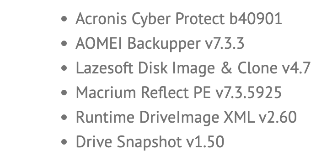332x166 pixels.
Task: Click the AOMEI Backupper product name
Action: pyautogui.click(x=138, y=44)
